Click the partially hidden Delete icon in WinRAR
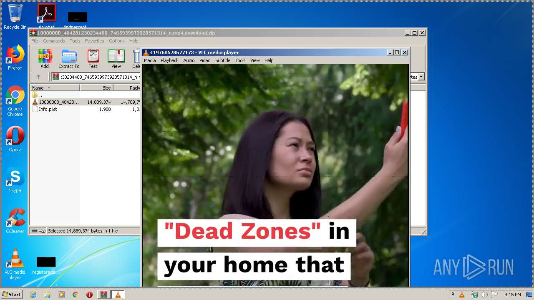The image size is (534, 300). click(136, 59)
